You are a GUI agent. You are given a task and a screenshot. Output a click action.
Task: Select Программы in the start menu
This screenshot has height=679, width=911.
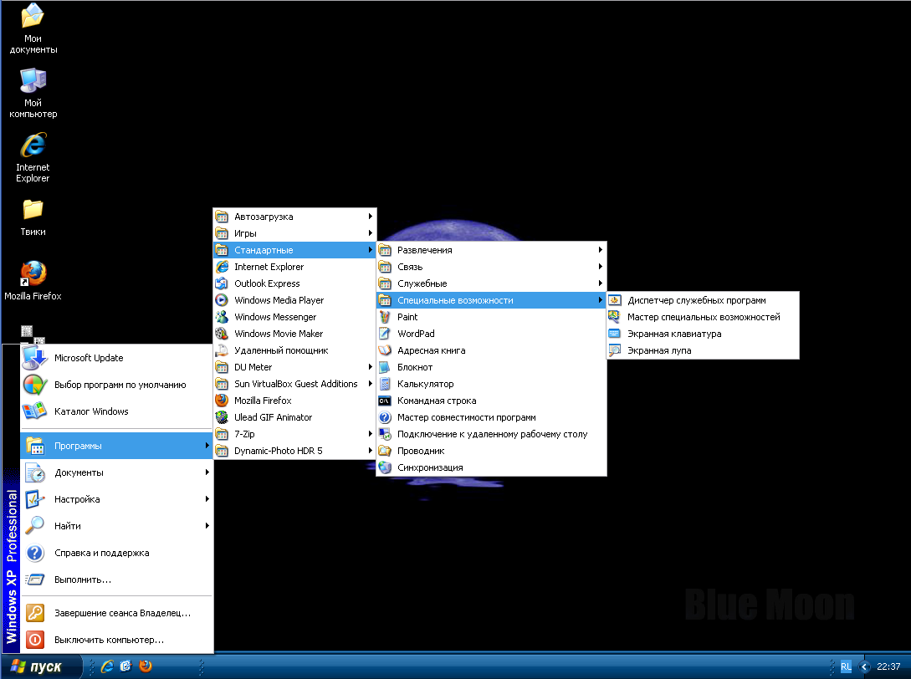pyautogui.click(x=116, y=446)
